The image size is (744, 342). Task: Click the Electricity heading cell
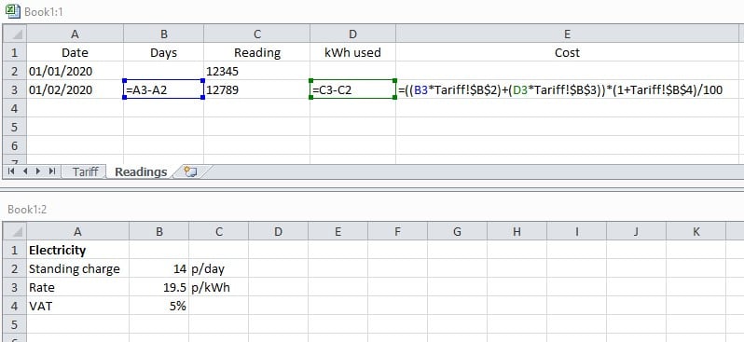pos(77,250)
